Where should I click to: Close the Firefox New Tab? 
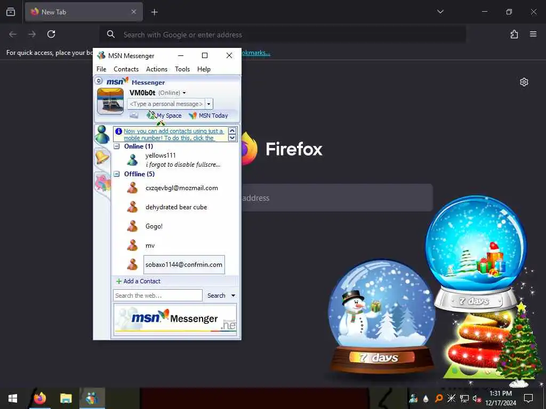[134, 12]
